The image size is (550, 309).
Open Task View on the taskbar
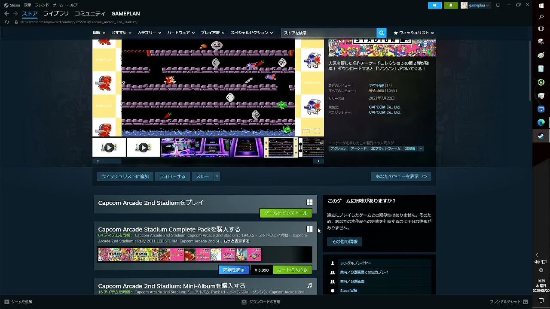point(541,29)
